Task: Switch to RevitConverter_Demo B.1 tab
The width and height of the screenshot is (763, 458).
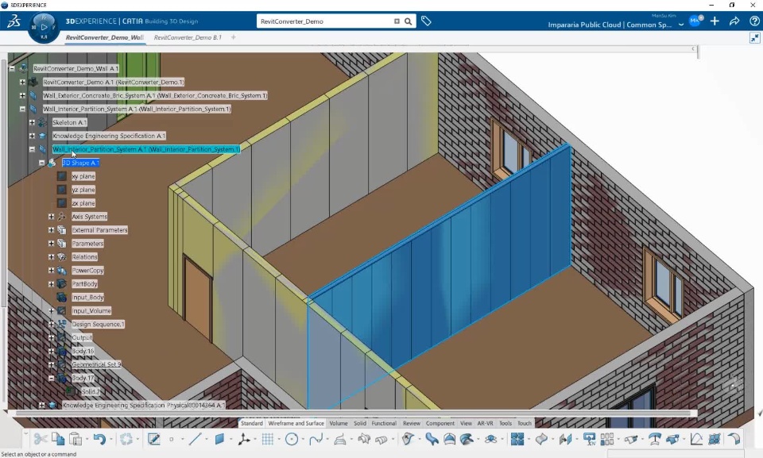Action: pyautogui.click(x=188, y=37)
